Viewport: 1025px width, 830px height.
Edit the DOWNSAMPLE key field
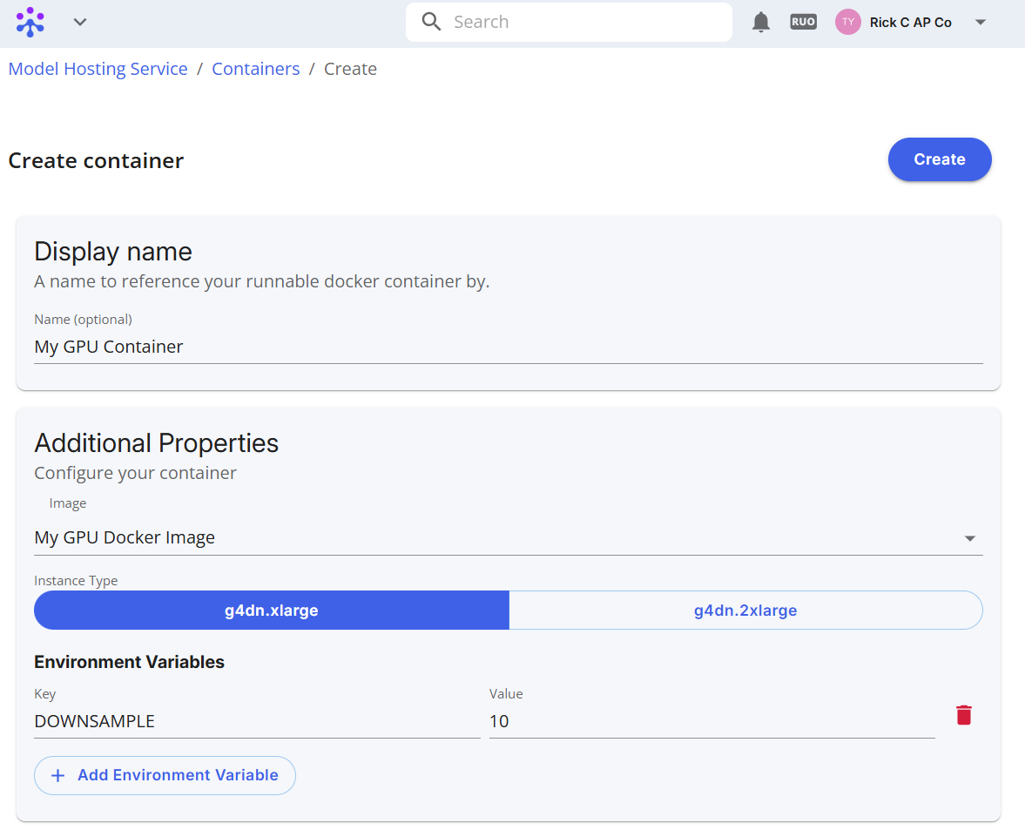click(257, 721)
